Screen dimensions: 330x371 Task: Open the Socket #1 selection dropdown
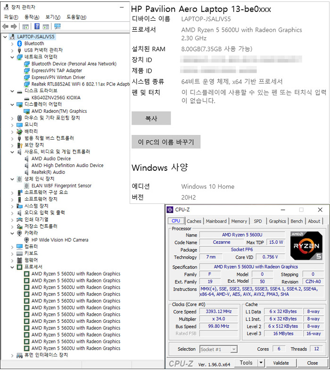(233, 349)
